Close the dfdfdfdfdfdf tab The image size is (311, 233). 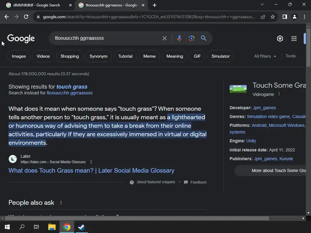pos(70,5)
